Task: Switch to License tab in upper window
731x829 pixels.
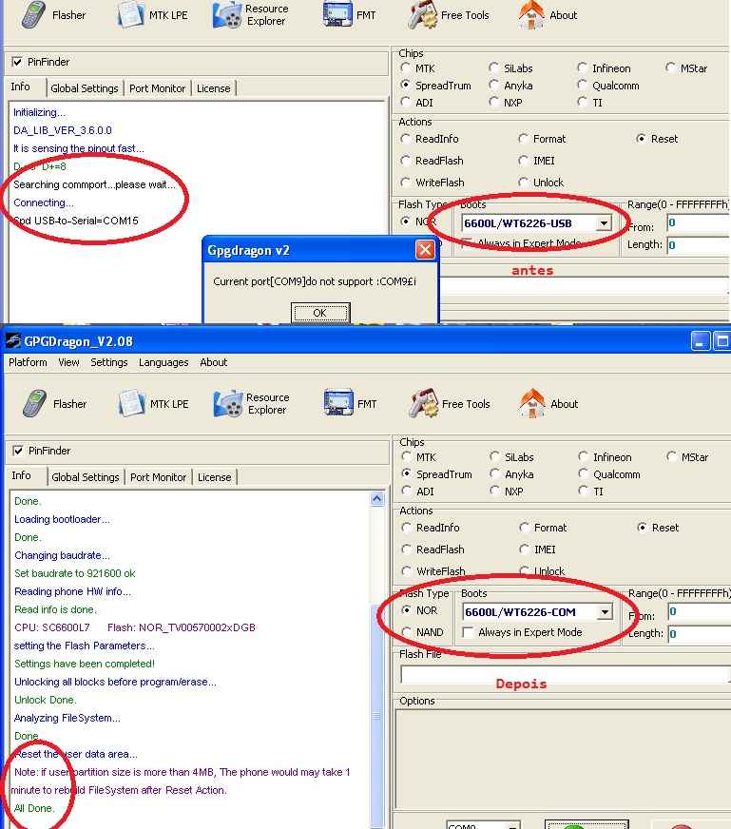Action: pyautogui.click(x=214, y=88)
